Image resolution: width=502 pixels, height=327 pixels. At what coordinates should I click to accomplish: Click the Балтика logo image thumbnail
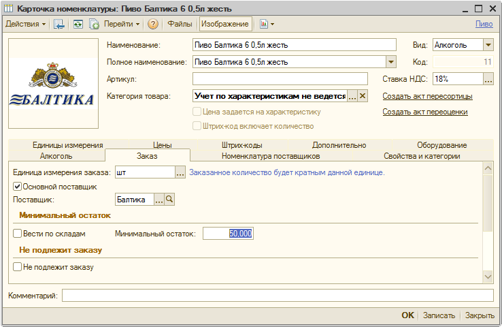click(53, 84)
